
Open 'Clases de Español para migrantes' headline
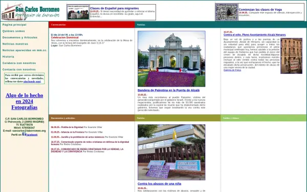[x=114, y=8]
